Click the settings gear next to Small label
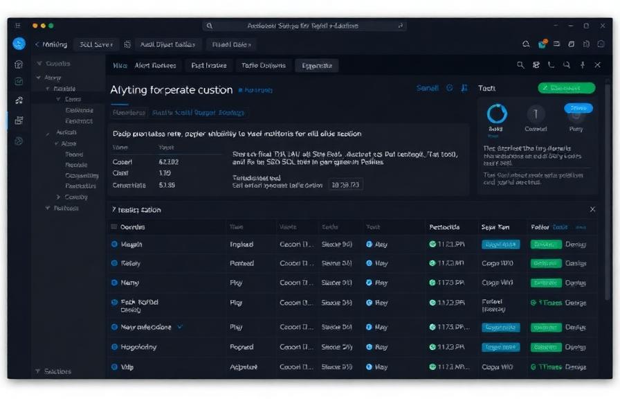The width and height of the screenshot is (620, 399). [449, 87]
